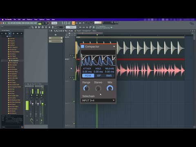Select the browser files tab icon
This screenshot has height=147, width=196.
tap(6, 33)
